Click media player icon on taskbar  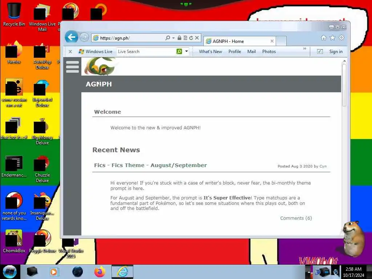(x=54, y=272)
